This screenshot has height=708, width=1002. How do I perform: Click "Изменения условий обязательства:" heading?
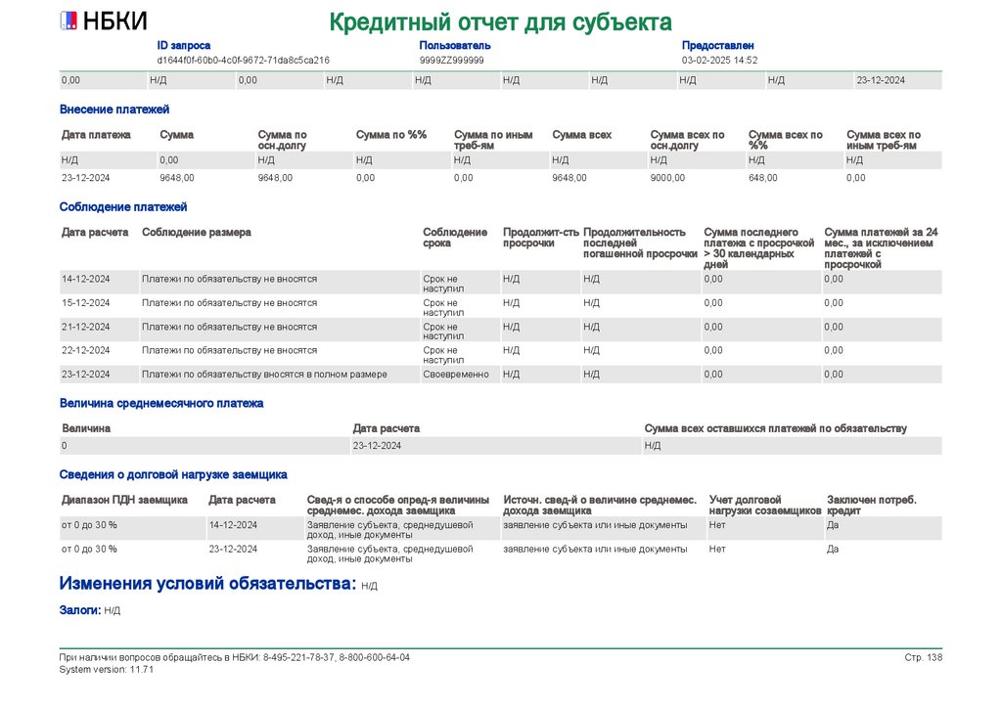(x=207, y=584)
